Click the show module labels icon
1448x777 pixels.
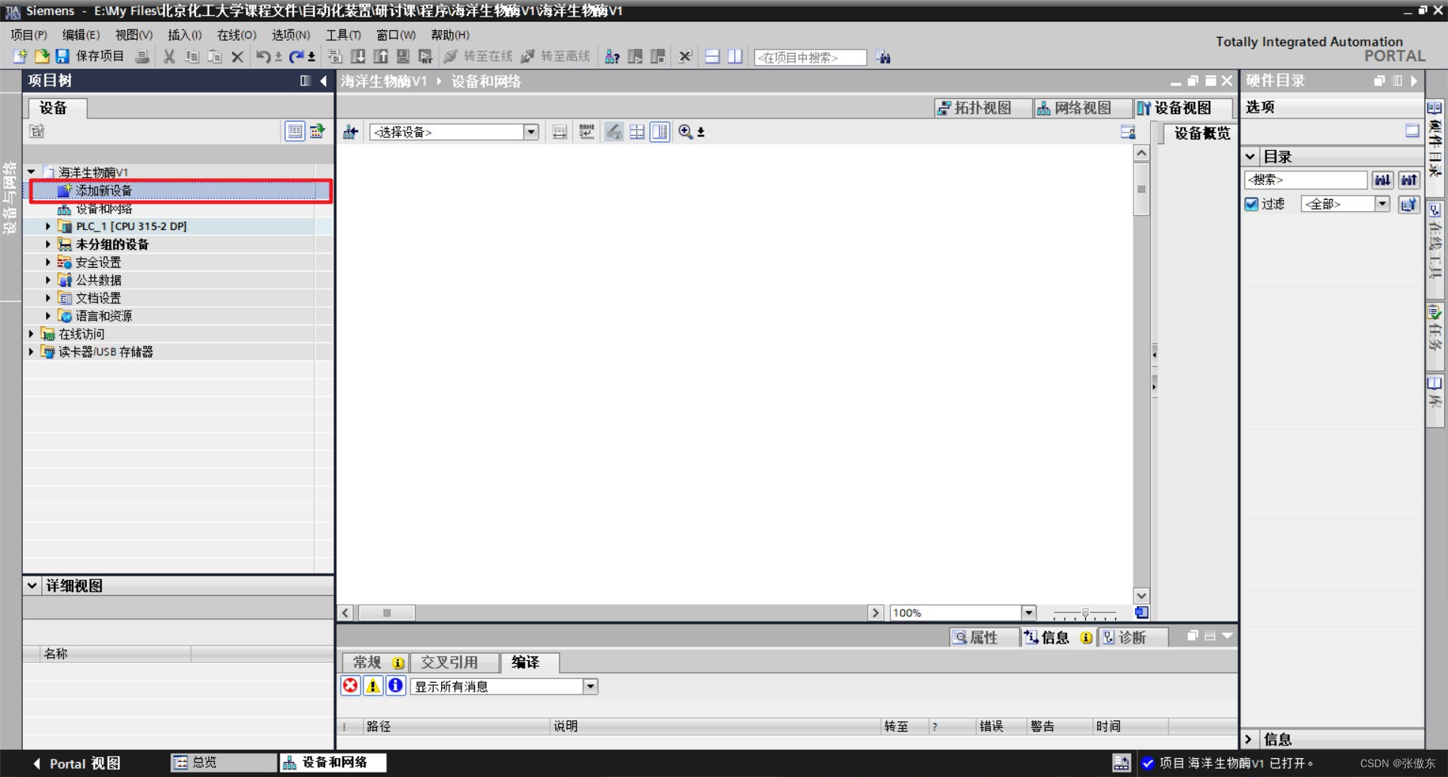click(587, 132)
